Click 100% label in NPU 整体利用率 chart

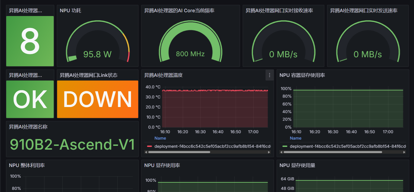(15, 176)
